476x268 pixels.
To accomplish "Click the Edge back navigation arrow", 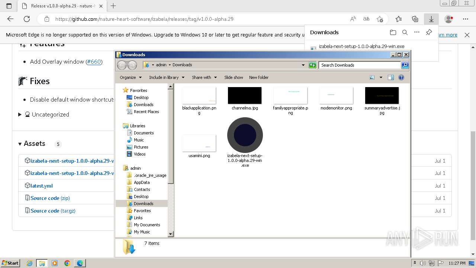I will [x=10, y=19].
